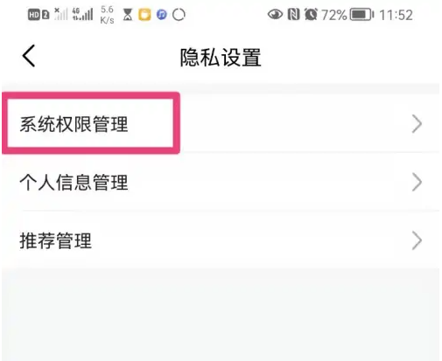442x361 pixels.
Task: Tap the alarm clock status icon
Action: 311,14
